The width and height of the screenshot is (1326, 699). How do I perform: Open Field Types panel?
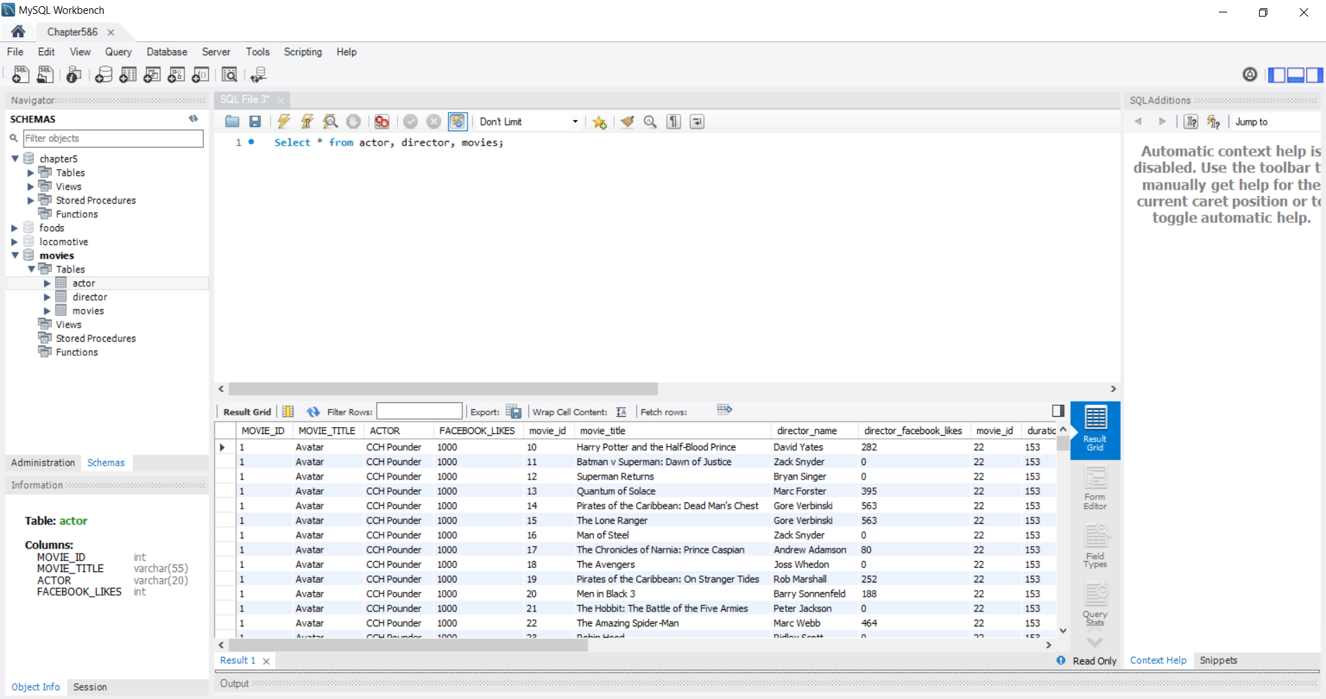[x=1095, y=547]
